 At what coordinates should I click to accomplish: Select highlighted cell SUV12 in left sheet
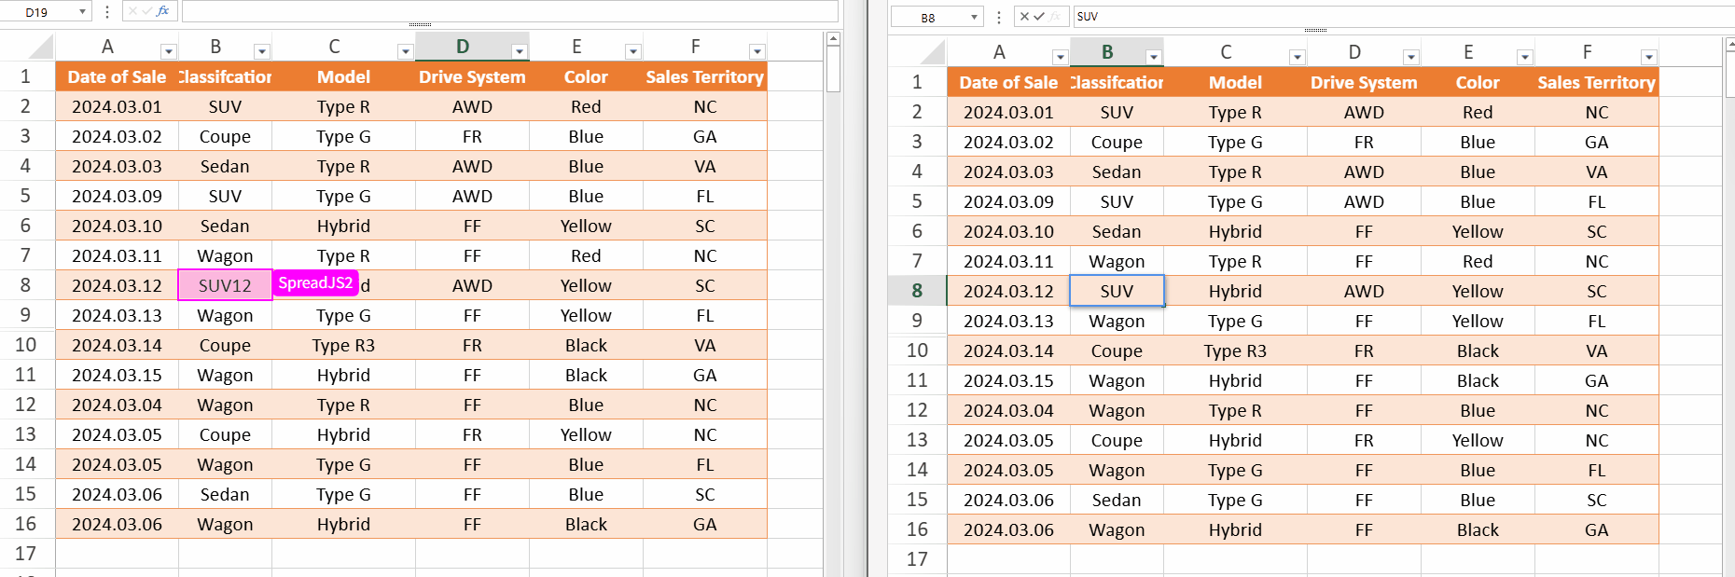pos(225,286)
